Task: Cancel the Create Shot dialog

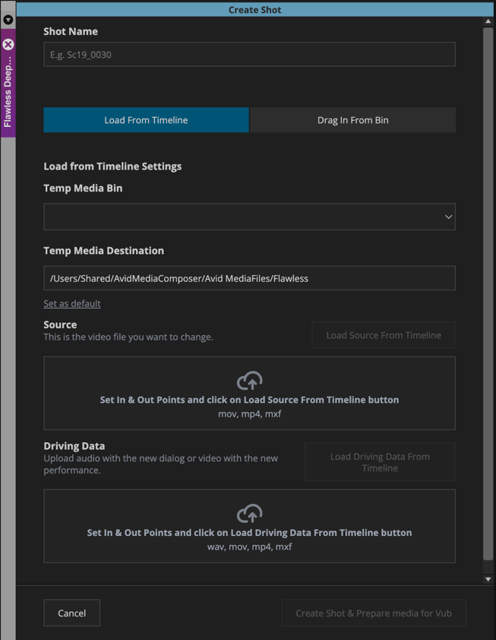Action: (72, 613)
